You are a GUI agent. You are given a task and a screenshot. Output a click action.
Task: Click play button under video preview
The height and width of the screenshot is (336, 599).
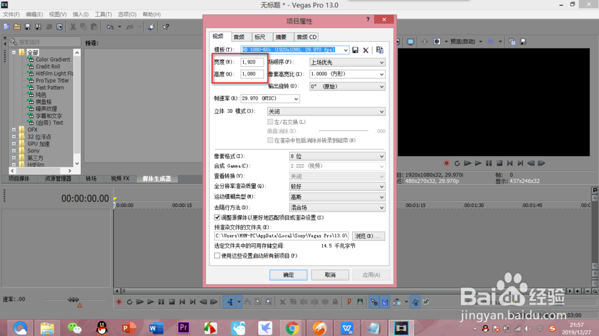click(478, 163)
